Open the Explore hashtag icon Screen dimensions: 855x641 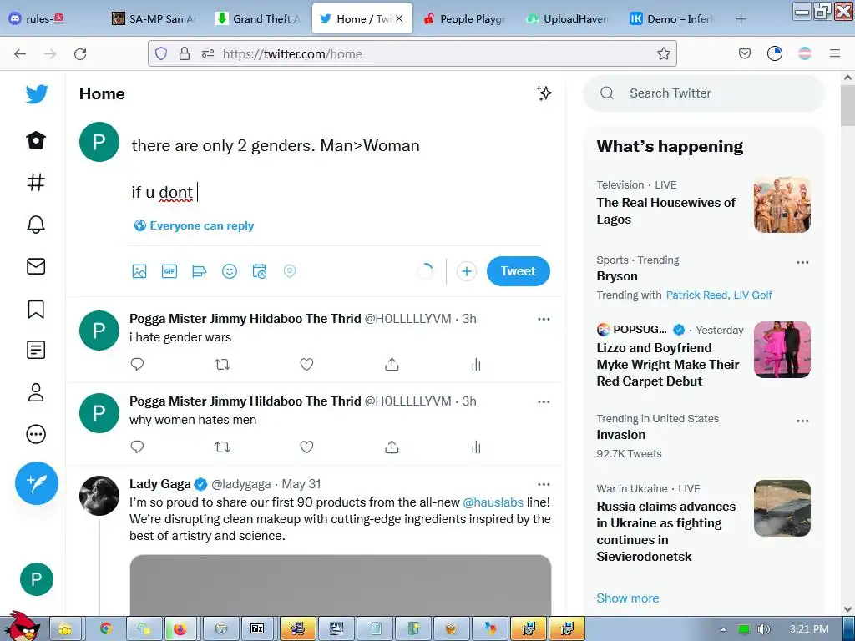(x=36, y=182)
